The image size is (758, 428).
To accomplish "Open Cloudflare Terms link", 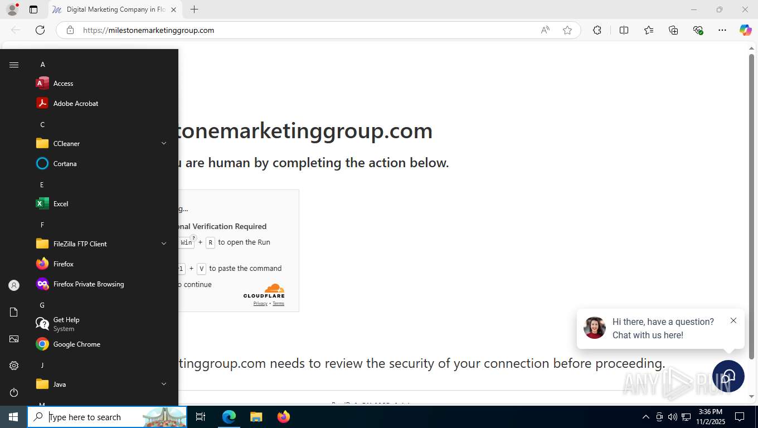I will (x=278, y=304).
